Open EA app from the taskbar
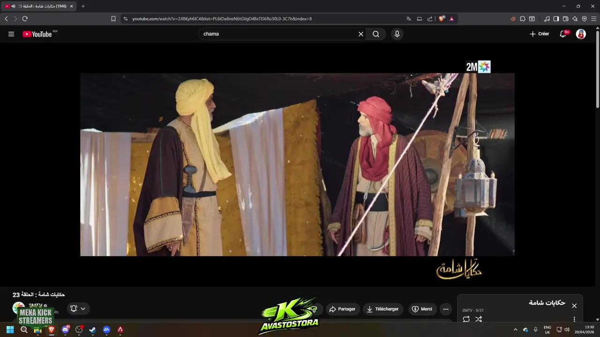The height and width of the screenshot is (337, 600). [106, 330]
